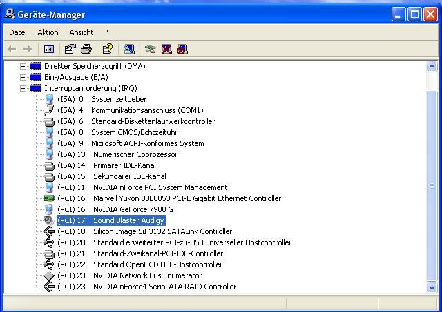Minimize the Geräte-Manager window
The image size is (442, 312).
[398, 14]
